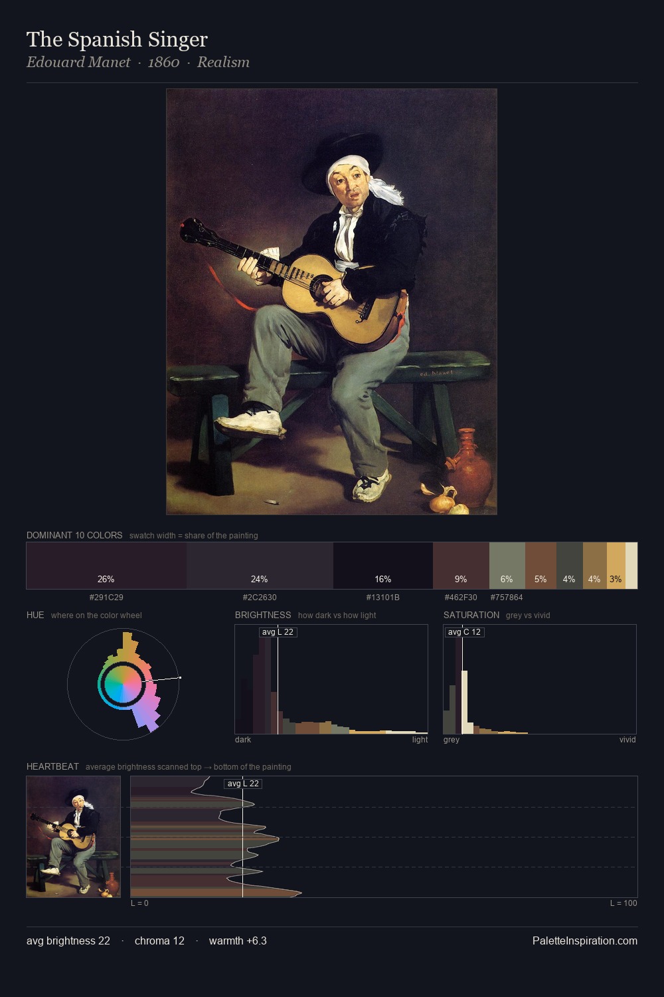Click 'where on the color wheel' caption
664x997 pixels.
[x=96, y=615]
